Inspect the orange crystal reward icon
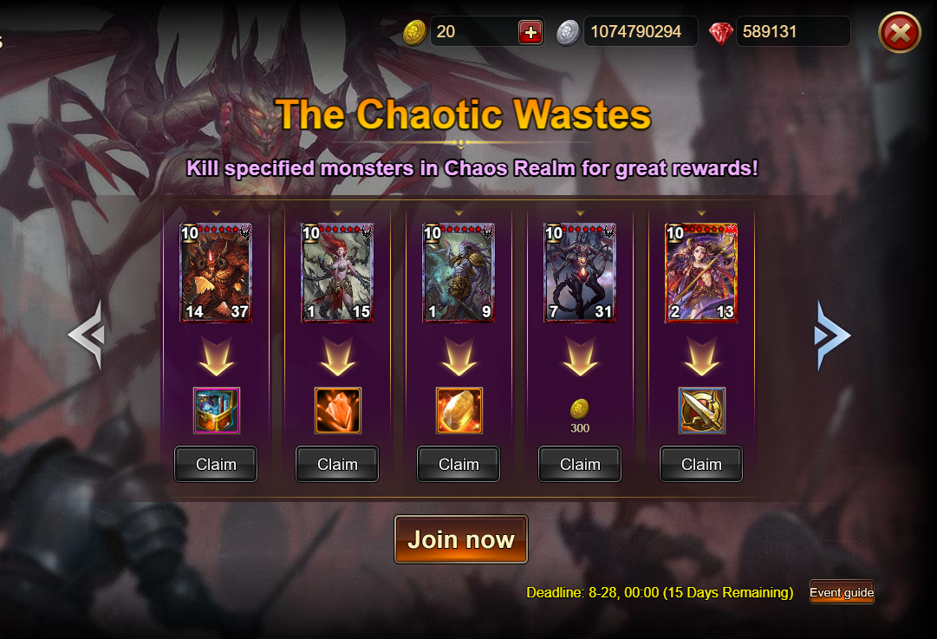The height and width of the screenshot is (639, 937). pyautogui.click(x=338, y=410)
